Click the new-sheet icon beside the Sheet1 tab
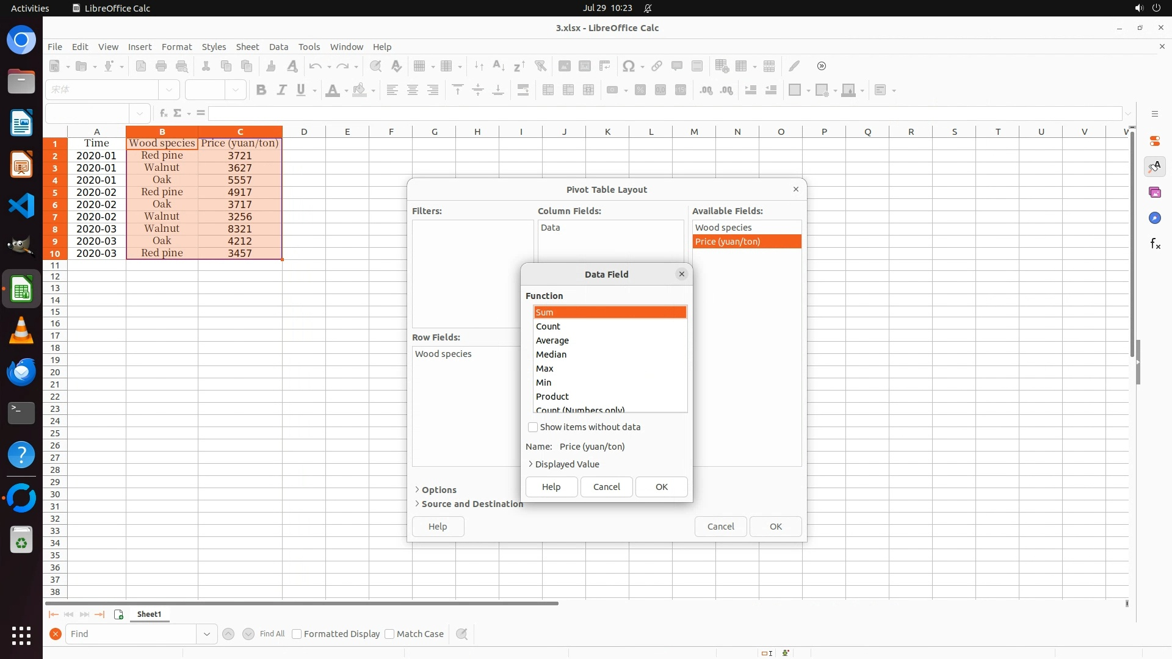Screen dimensions: 1172x659 119,614
